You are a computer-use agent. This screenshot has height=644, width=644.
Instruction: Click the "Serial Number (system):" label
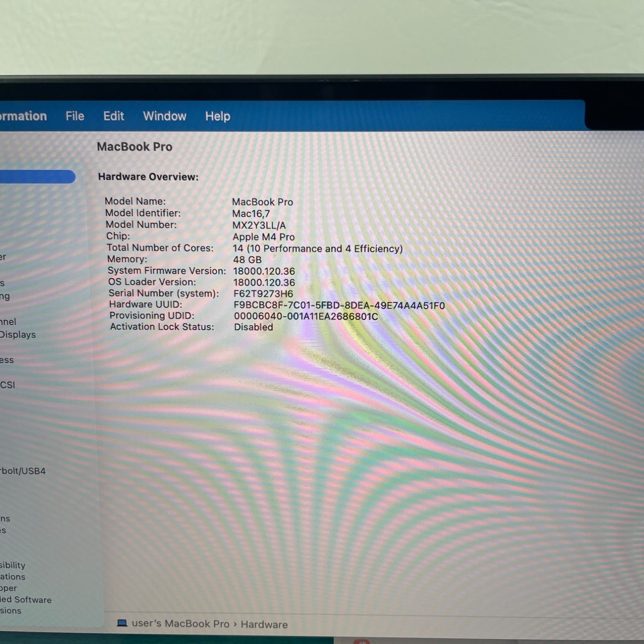coord(164,293)
